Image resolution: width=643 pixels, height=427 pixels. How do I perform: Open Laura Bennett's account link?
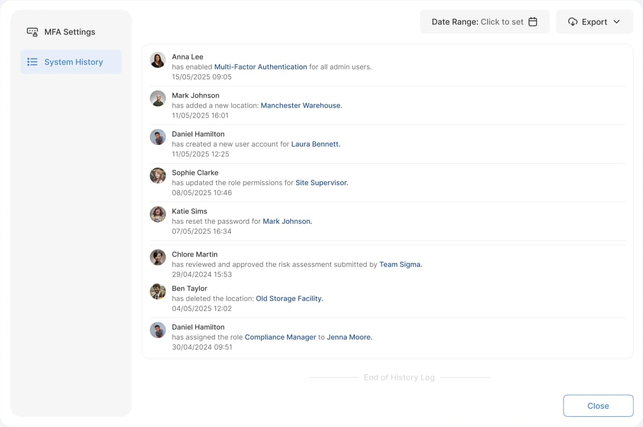[315, 144]
